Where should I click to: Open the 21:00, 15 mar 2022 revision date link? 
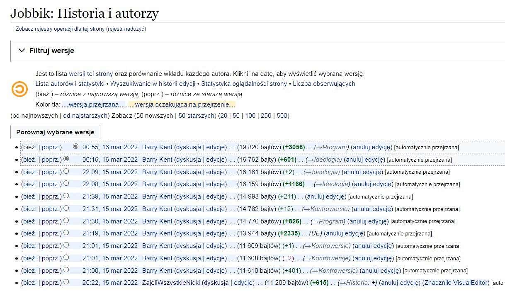click(x=110, y=271)
